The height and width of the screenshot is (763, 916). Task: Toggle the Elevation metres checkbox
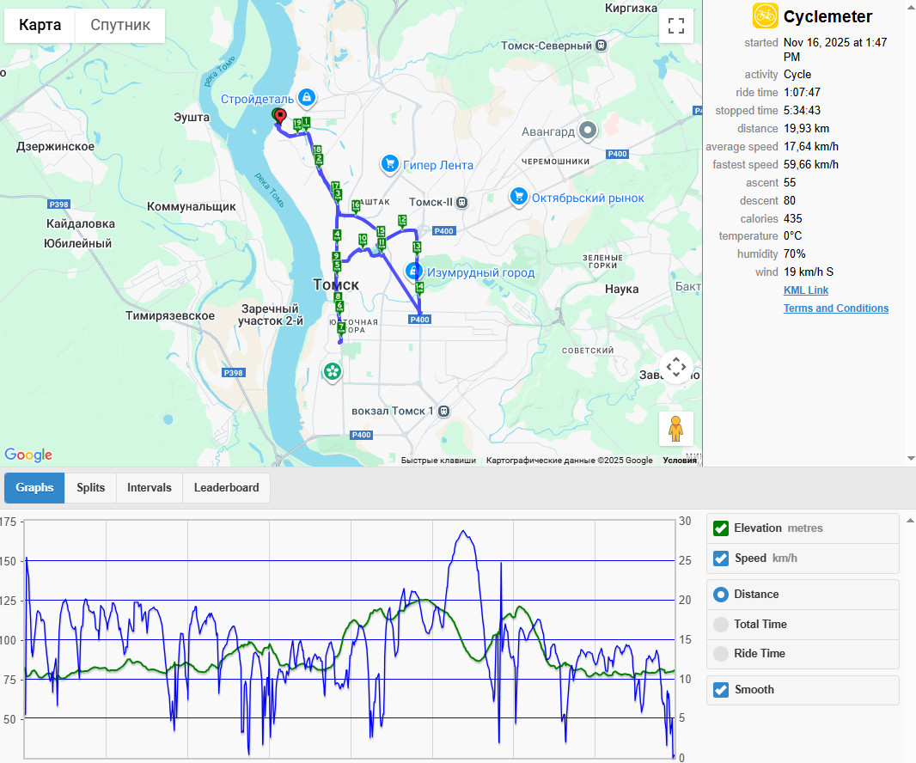coord(721,528)
